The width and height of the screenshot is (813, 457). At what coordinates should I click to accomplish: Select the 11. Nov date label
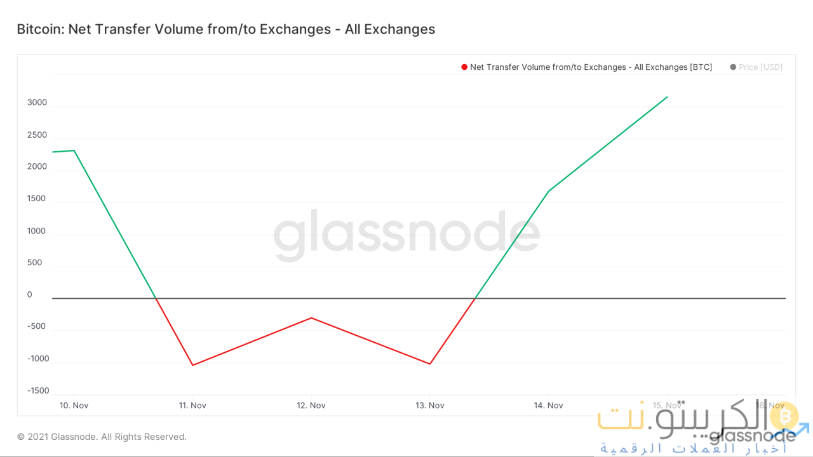(x=192, y=406)
